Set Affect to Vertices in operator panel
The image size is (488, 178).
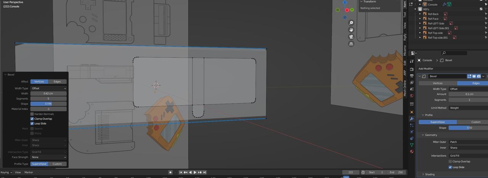pyautogui.click(x=39, y=81)
